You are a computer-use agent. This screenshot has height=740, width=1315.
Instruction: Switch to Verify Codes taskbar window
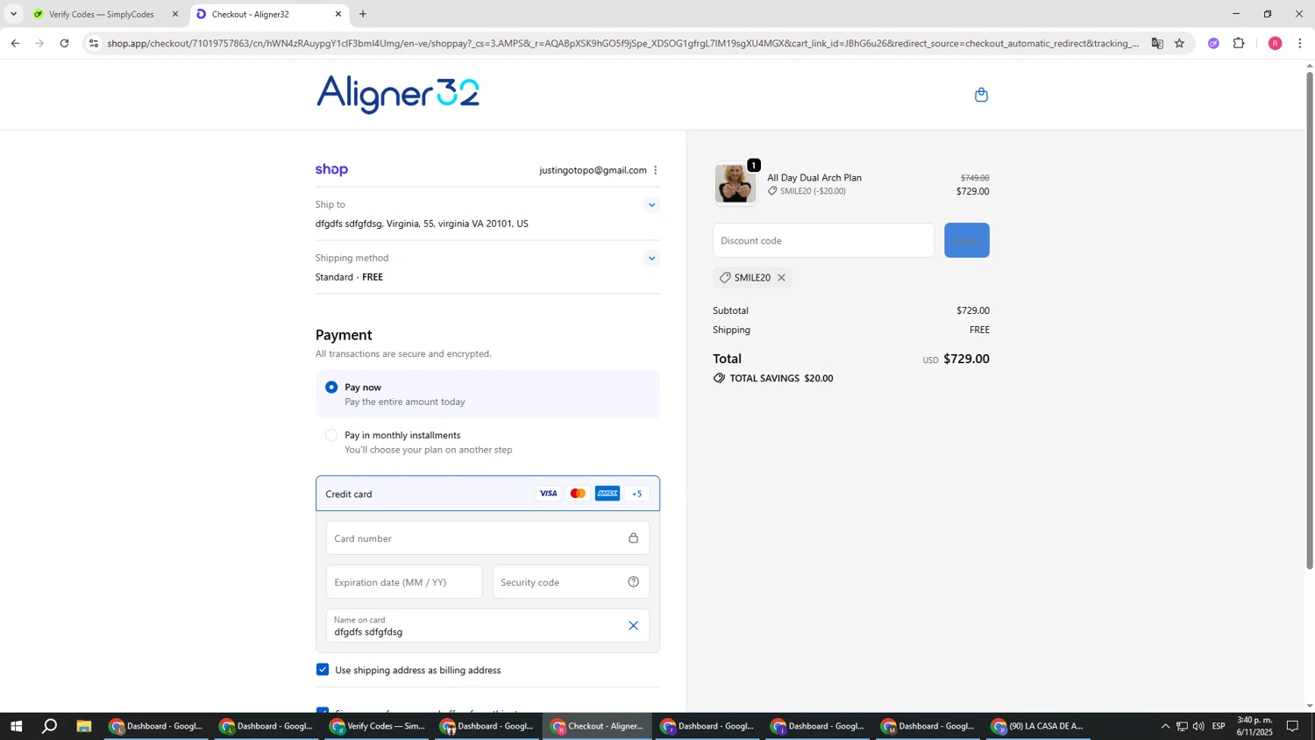pyautogui.click(x=378, y=726)
